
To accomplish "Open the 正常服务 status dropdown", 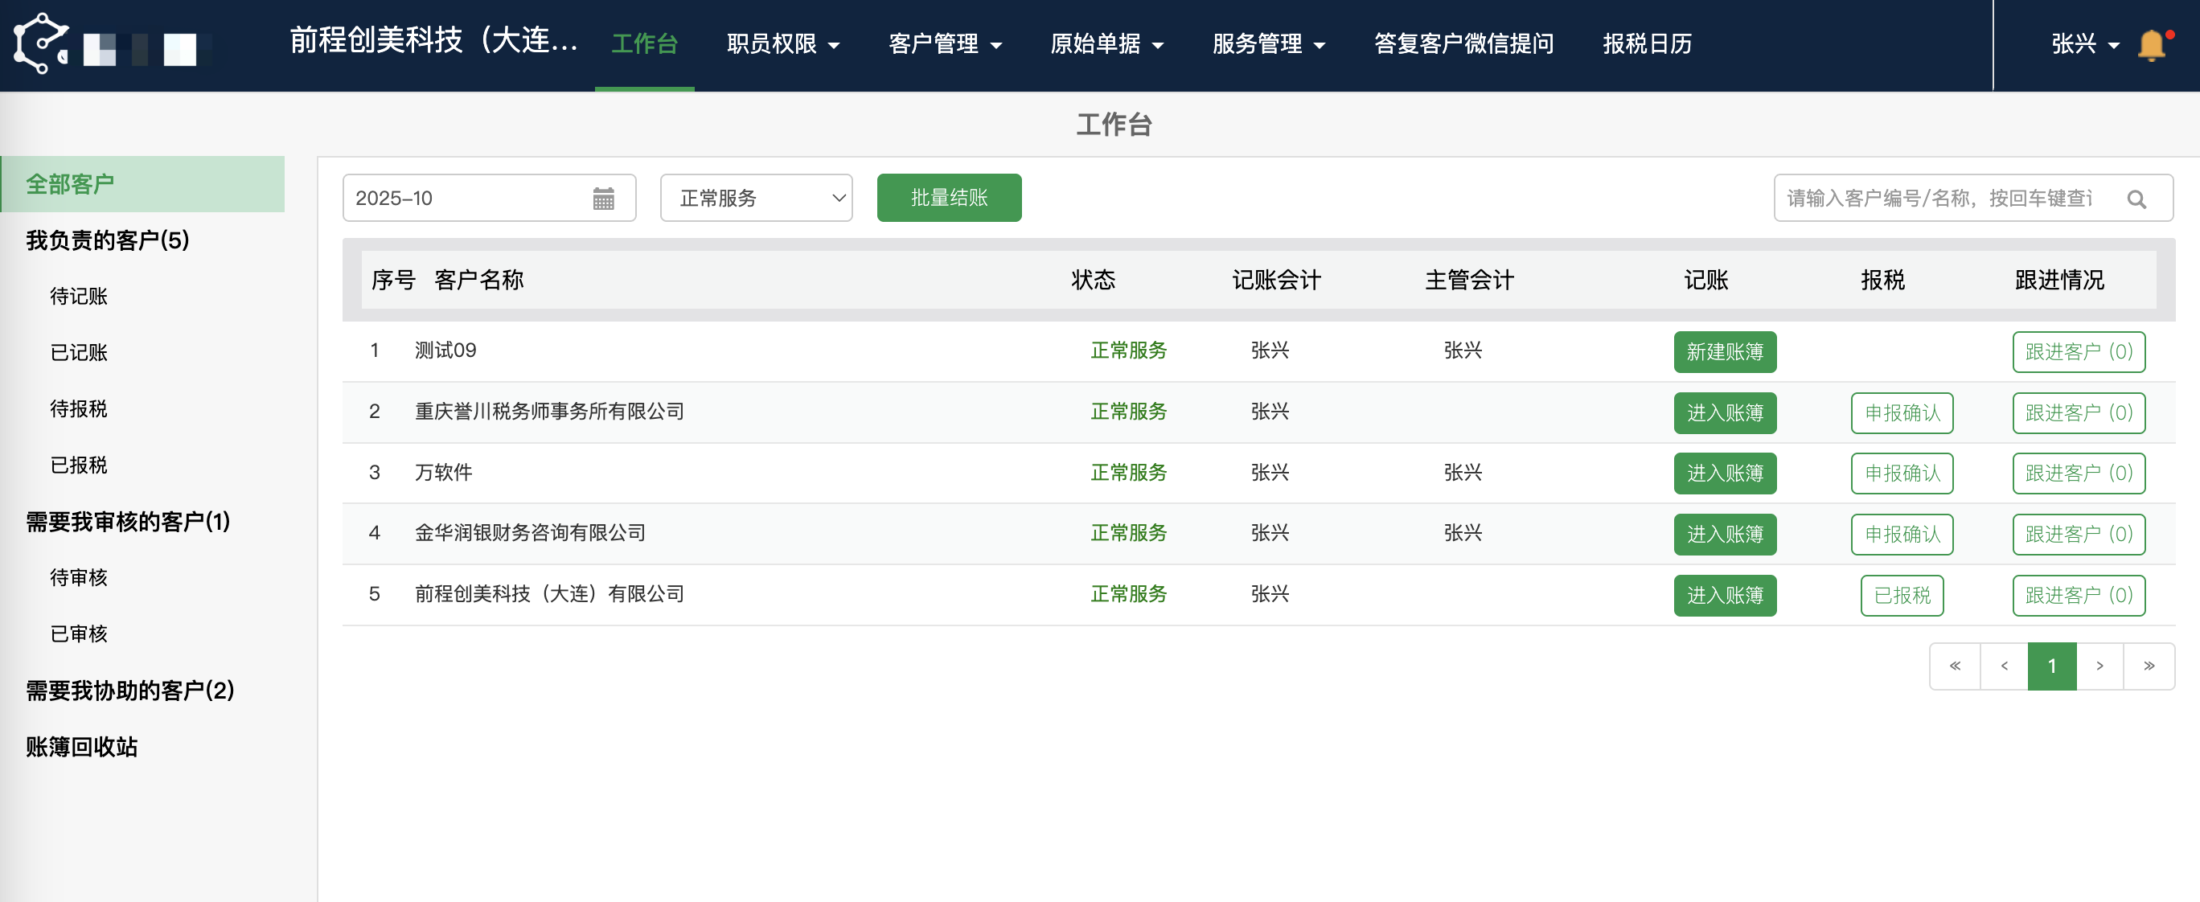I will pos(756,199).
